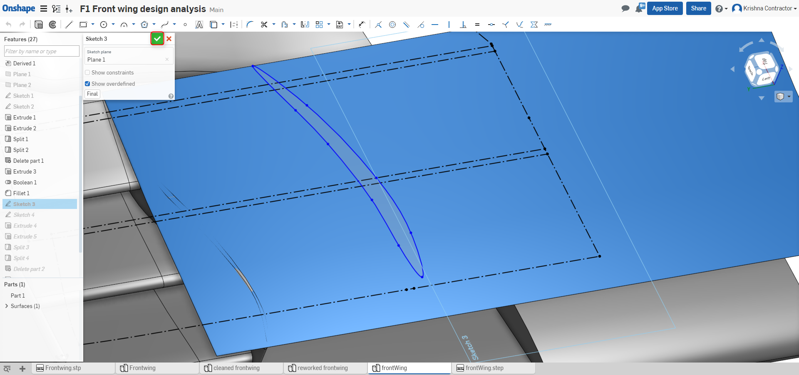Click the App Store button
799x375 pixels.
click(665, 8)
